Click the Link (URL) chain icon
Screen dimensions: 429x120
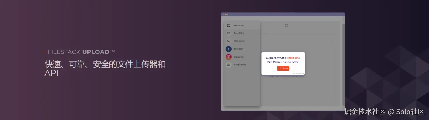pyautogui.click(x=228, y=33)
